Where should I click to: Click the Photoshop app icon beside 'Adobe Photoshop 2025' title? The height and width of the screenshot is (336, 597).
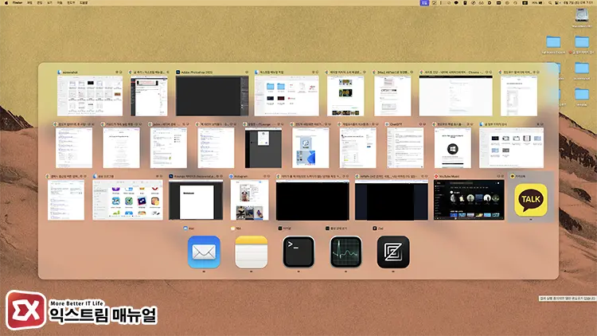click(178, 72)
